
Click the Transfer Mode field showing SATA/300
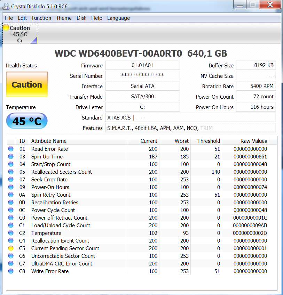pos(142,97)
